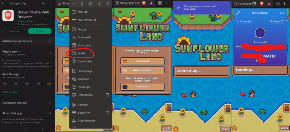Select the Account 1 label
This screenshot has height=132, width=290.
[x=260, y=42]
